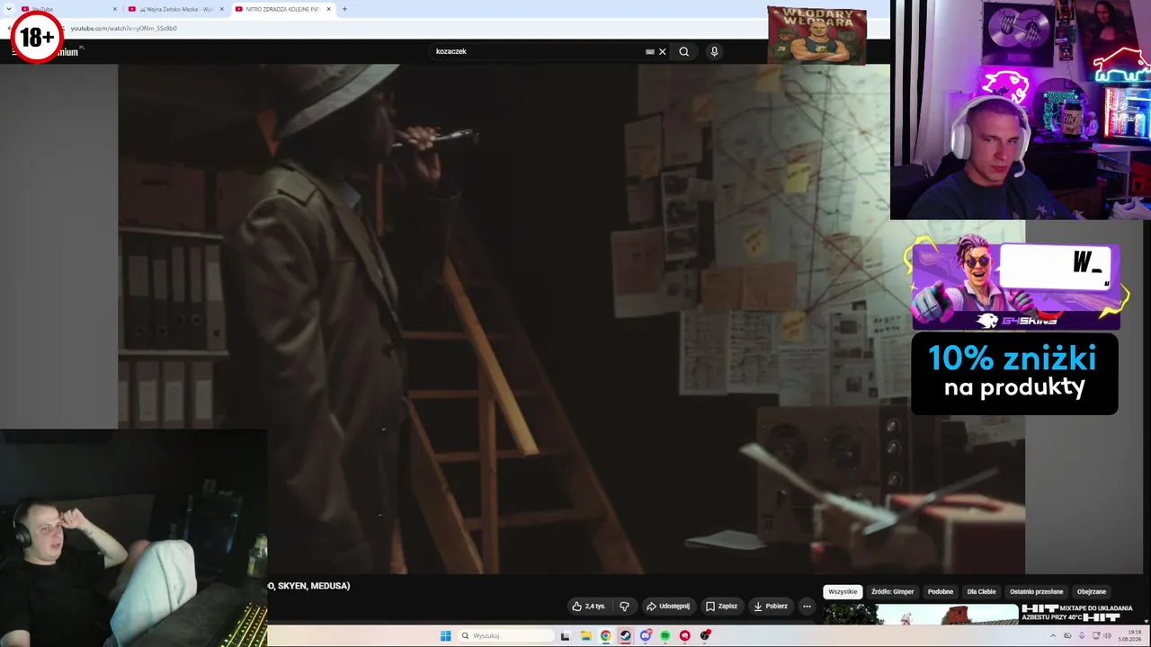Share the video via Udostępnij

tap(668, 607)
